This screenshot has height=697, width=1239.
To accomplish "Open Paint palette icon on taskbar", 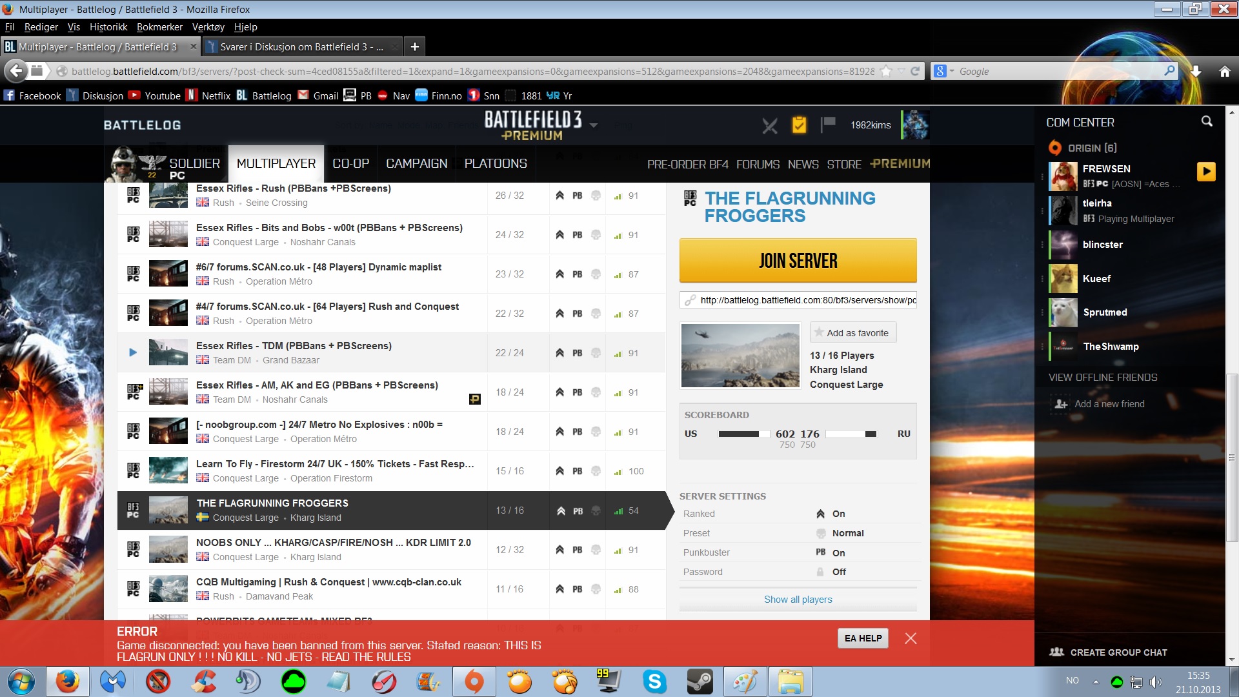I will pyautogui.click(x=745, y=682).
